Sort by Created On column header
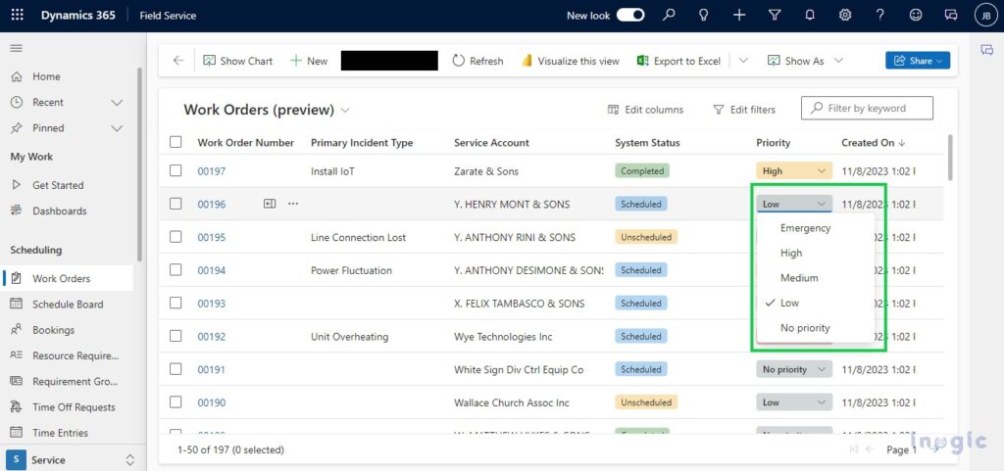The width and height of the screenshot is (1004, 471). coord(874,143)
